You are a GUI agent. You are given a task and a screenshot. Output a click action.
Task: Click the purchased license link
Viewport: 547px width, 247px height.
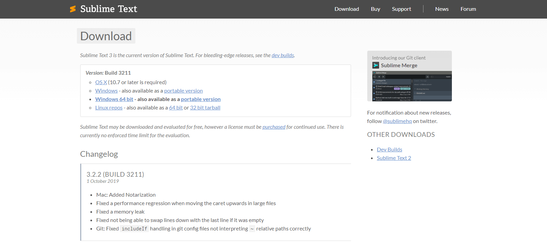274,127
